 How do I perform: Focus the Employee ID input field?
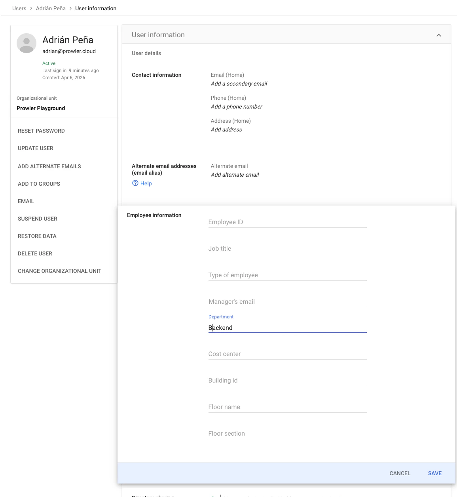click(287, 222)
